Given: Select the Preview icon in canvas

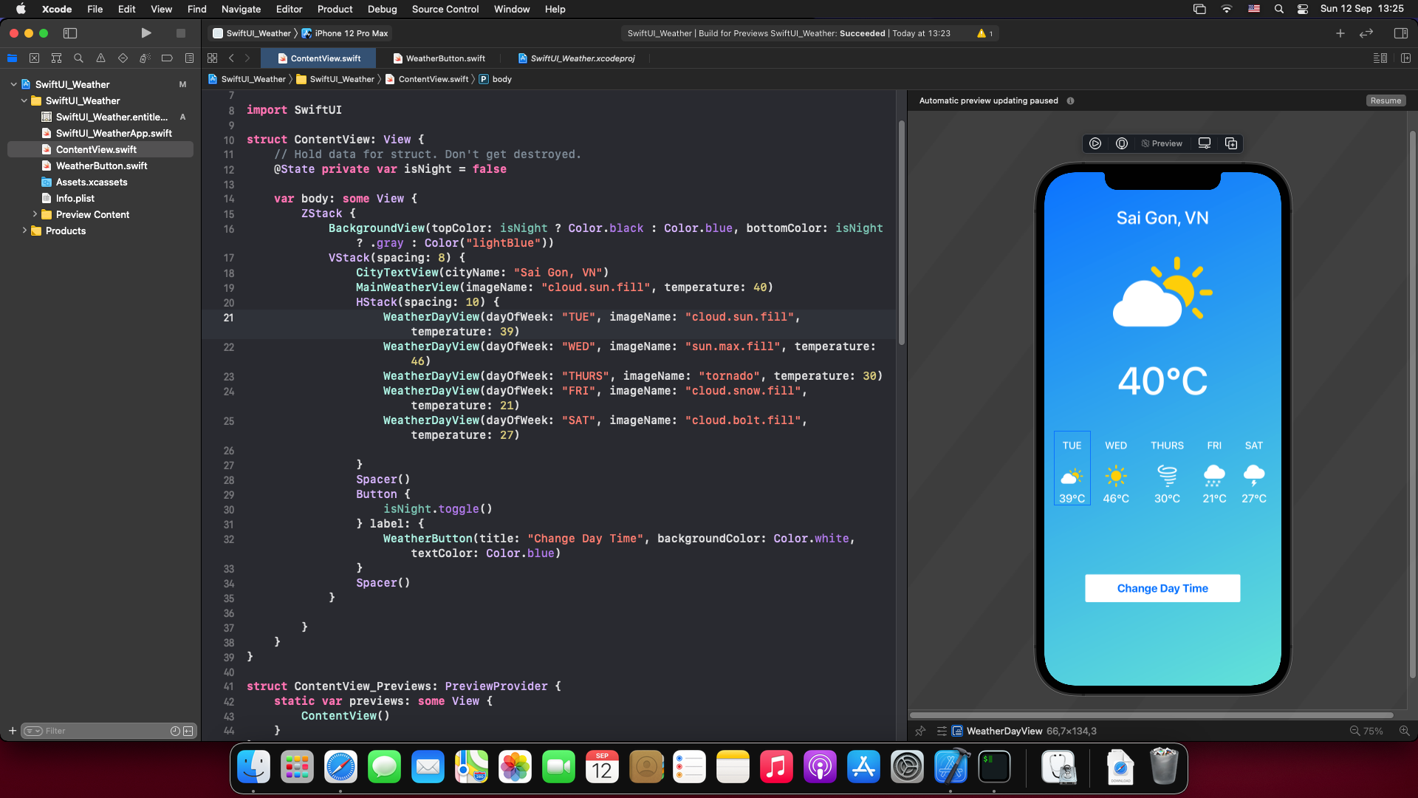Looking at the screenshot, I should pyautogui.click(x=1162, y=143).
